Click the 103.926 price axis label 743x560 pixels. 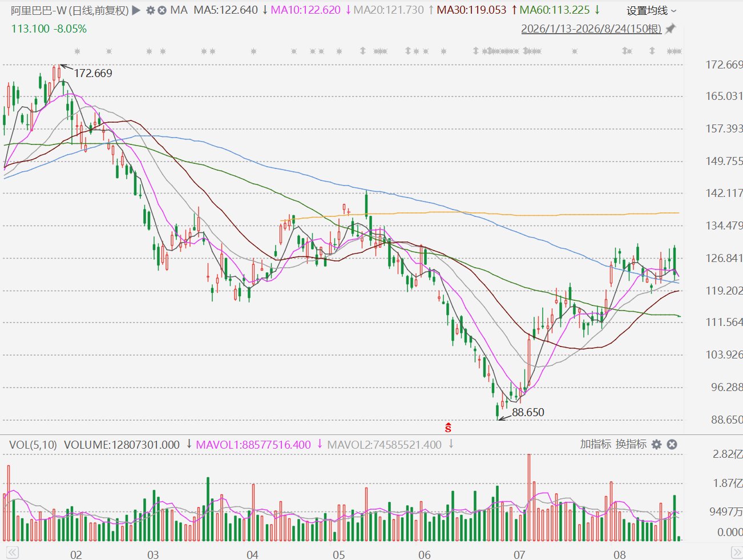click(x=724, y=354)
